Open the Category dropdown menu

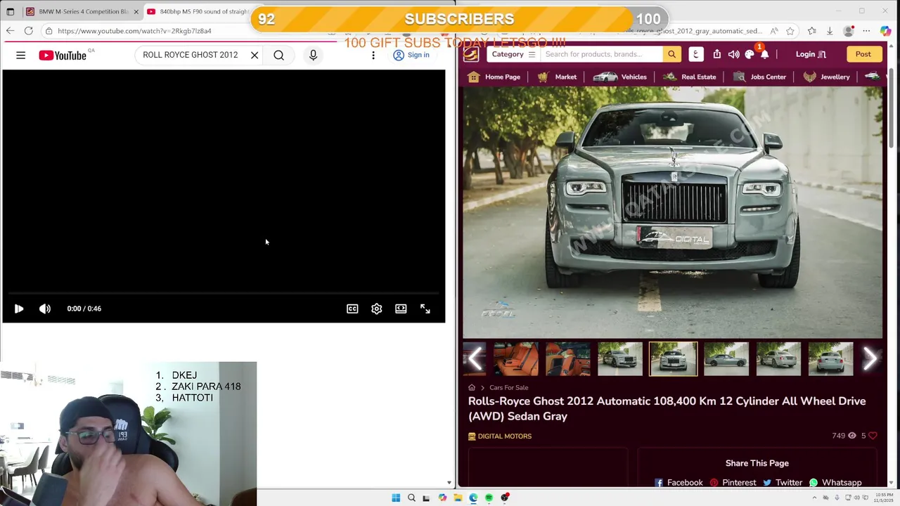[513, 54]
